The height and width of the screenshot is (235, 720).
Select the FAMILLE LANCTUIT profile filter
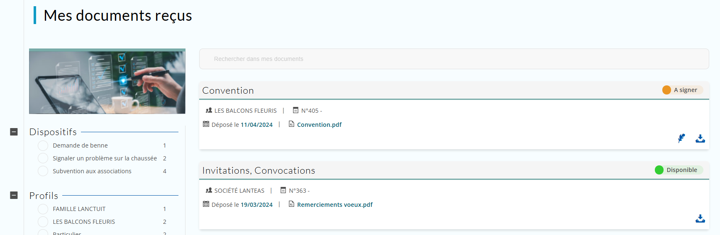(x=43, y=209)
